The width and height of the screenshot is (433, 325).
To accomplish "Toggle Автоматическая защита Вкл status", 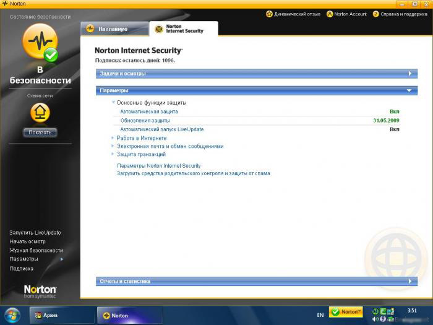I will 394,111.
